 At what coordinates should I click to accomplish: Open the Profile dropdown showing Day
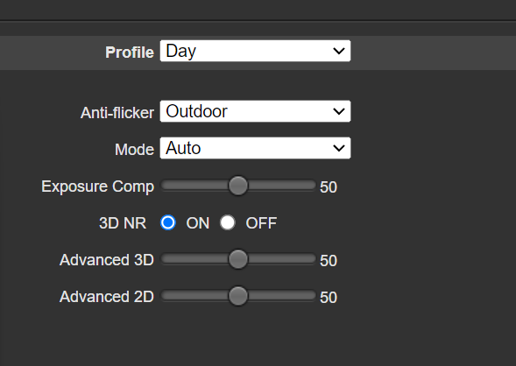(255, 51)
